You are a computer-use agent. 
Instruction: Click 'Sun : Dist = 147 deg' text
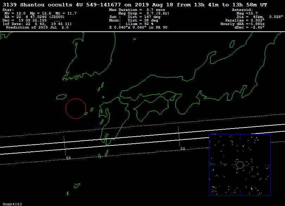(x=135, y=17)
